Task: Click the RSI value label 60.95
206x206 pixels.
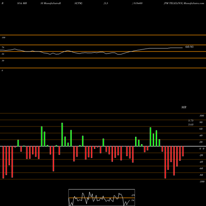Action: (189, 47)
